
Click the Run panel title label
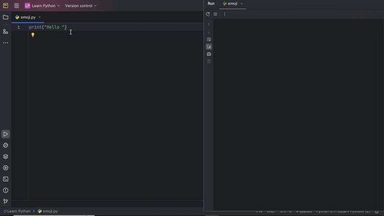[x=211, y=4]
